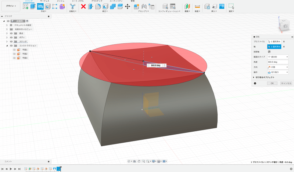This screenshot has height=172, width=294.
Task: Switch to the 管理 tab
Action: [x=133, y=1]
